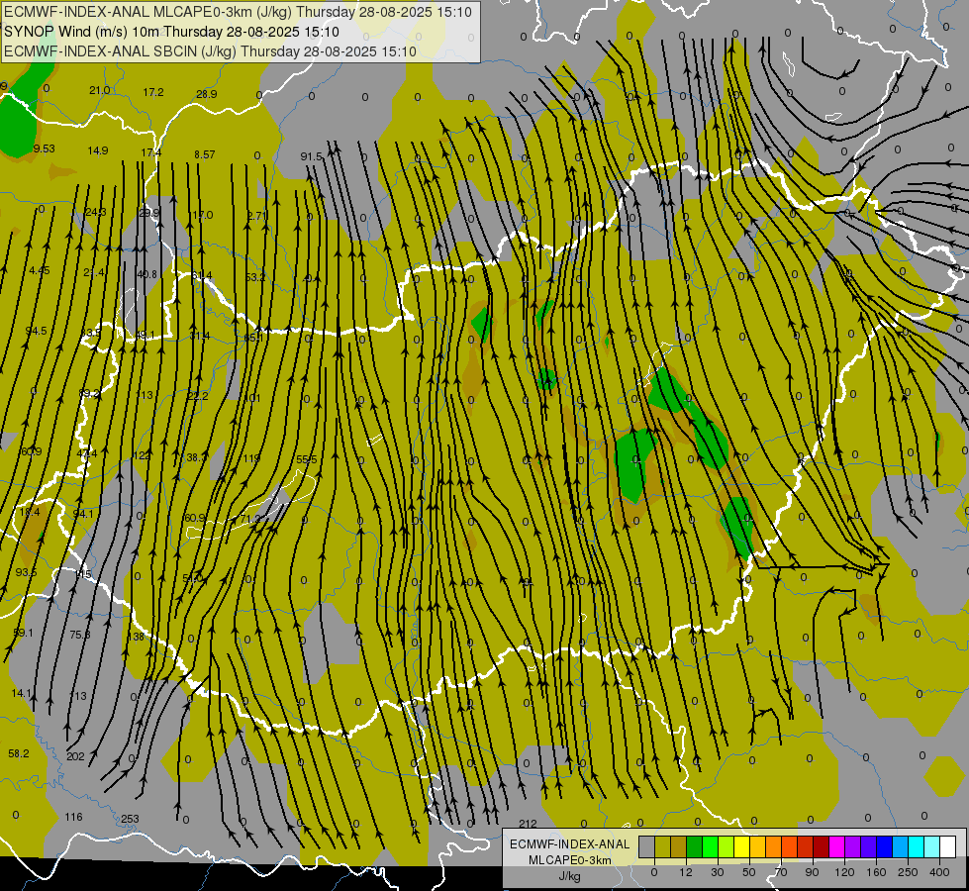This screenshot has width=969, height=891.
Task: Click the MLCAPE0-3km label in bottom legend
Action: pos(570,859)
